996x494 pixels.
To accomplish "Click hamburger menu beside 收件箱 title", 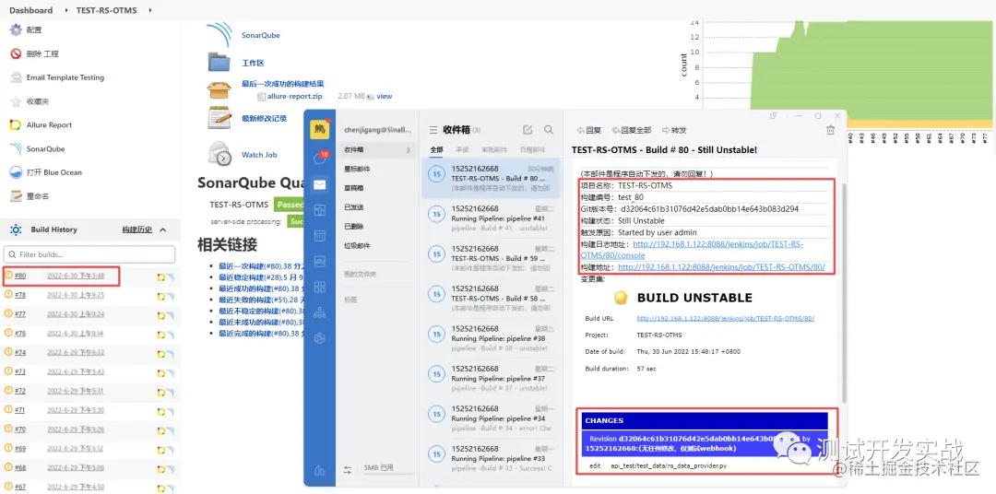I will tap(433, 130).
